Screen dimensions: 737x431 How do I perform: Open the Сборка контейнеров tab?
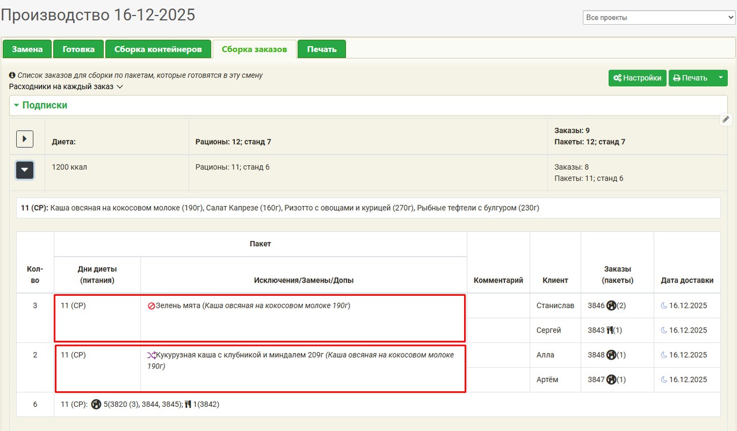click(x=158, y=49)
